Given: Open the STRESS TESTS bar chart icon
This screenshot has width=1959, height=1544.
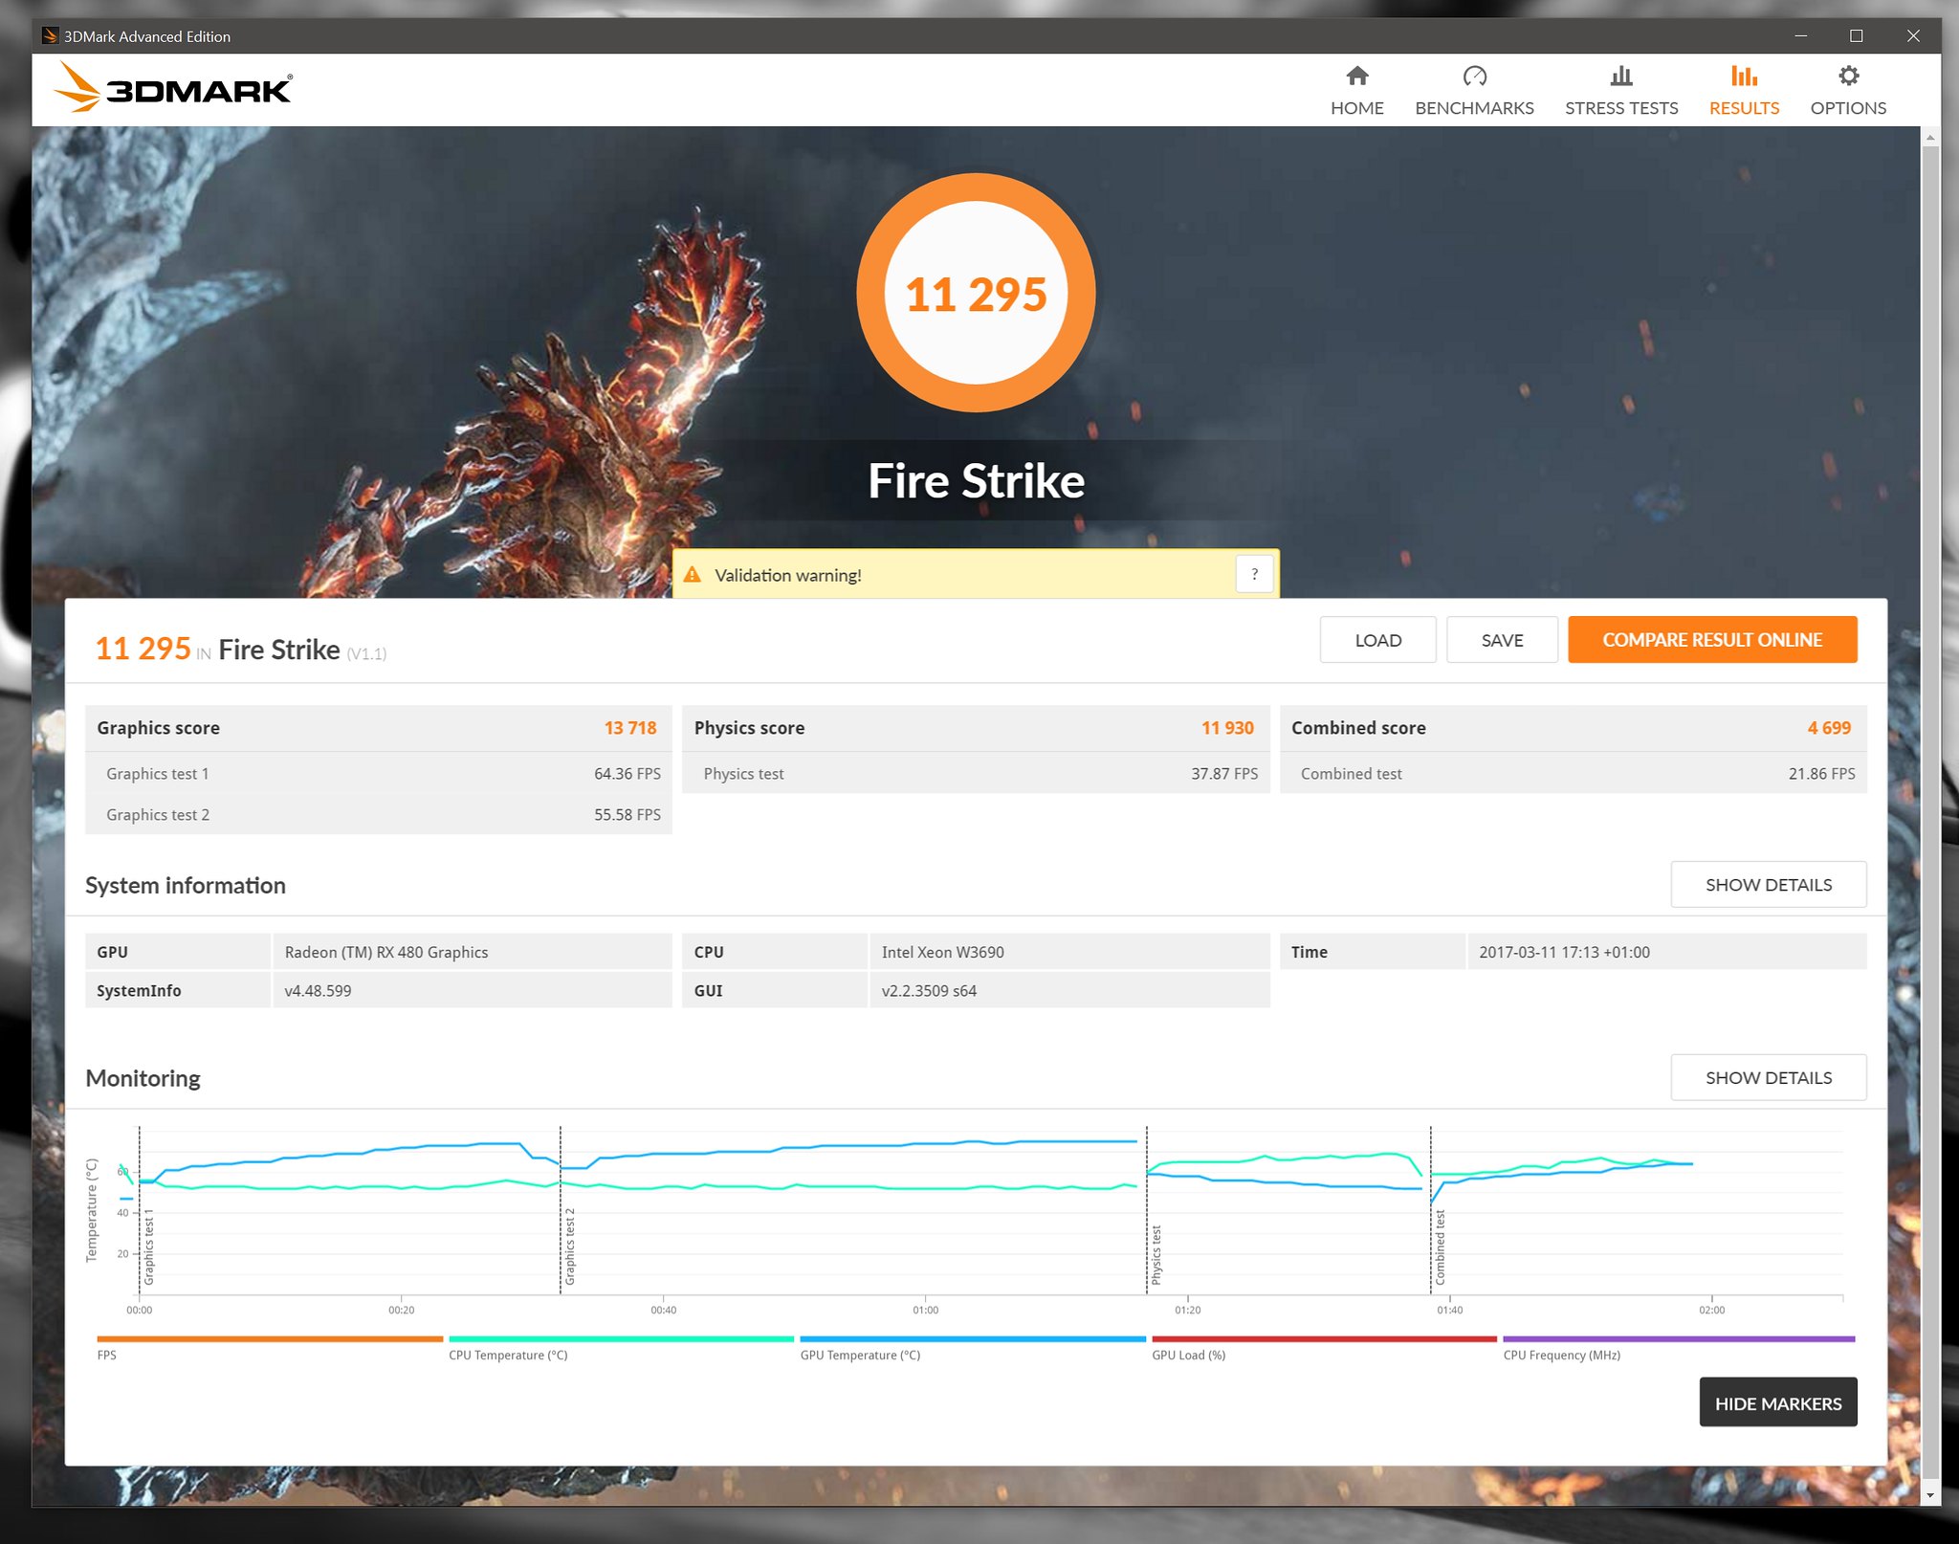Looking at the screenshot, I should pyautogui.click(x=1620, y=76).
